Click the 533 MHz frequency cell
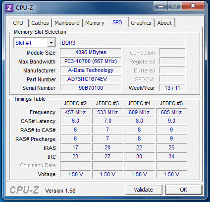The width and height of the screenshot is (210, 202). [107, 112]
